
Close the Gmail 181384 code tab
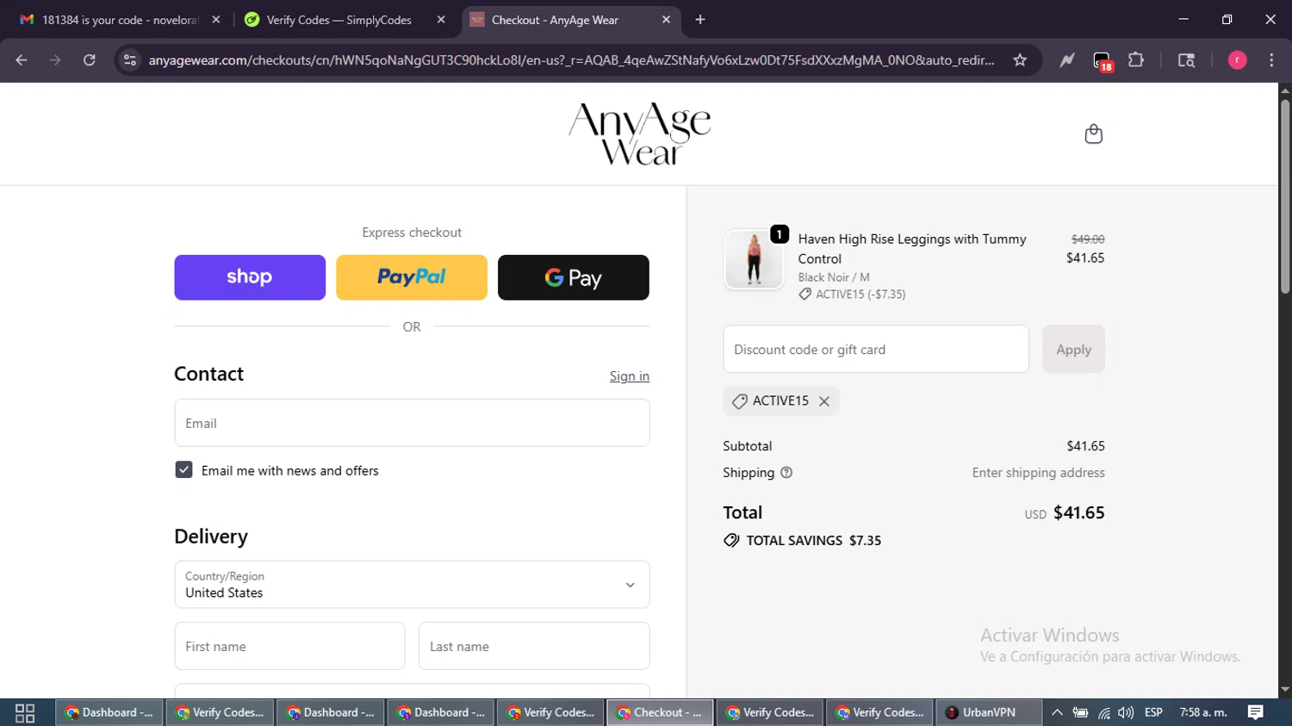tap(216, 20)
